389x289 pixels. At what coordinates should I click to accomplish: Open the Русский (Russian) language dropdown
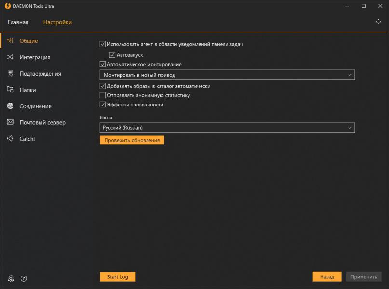227,128
